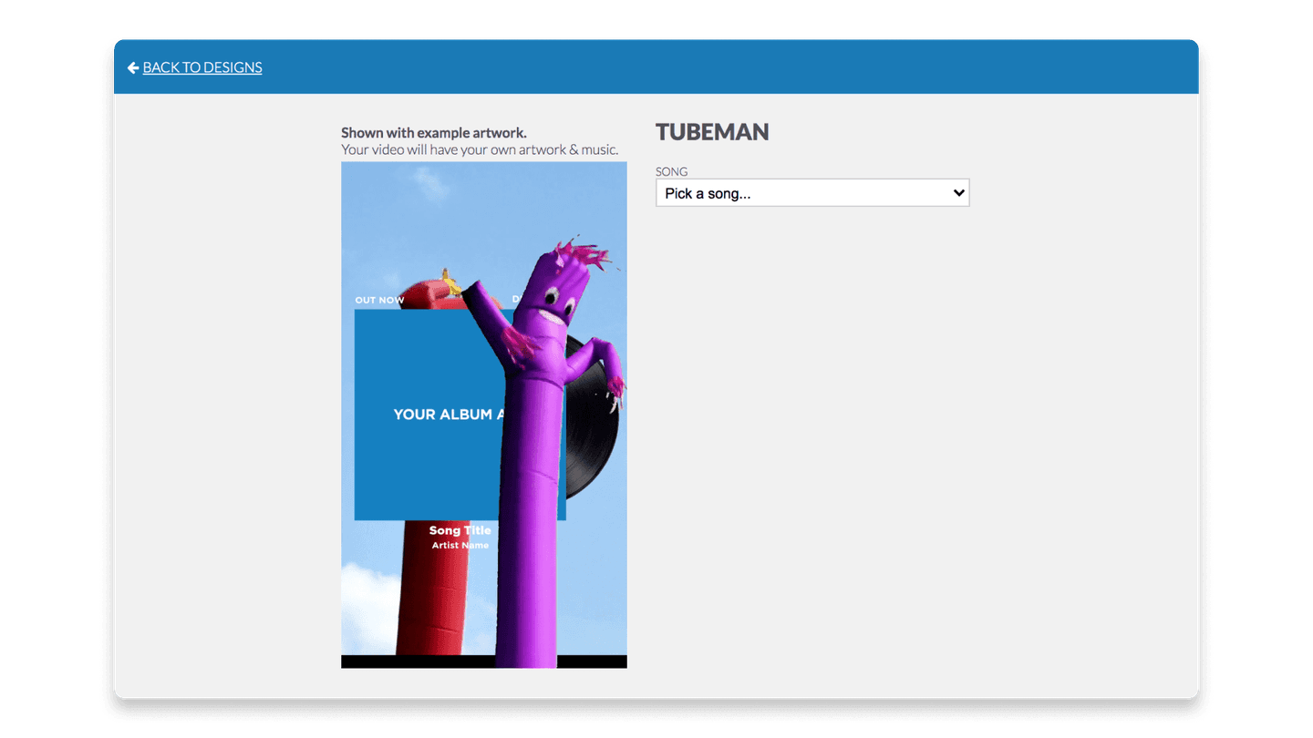Click the OUT NOW label in preview

[379, 300]
